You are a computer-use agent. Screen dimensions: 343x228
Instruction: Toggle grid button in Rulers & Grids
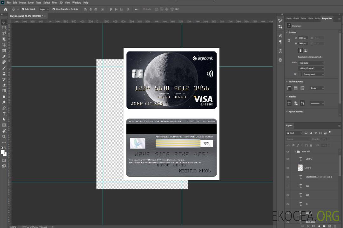click(296, 88)
